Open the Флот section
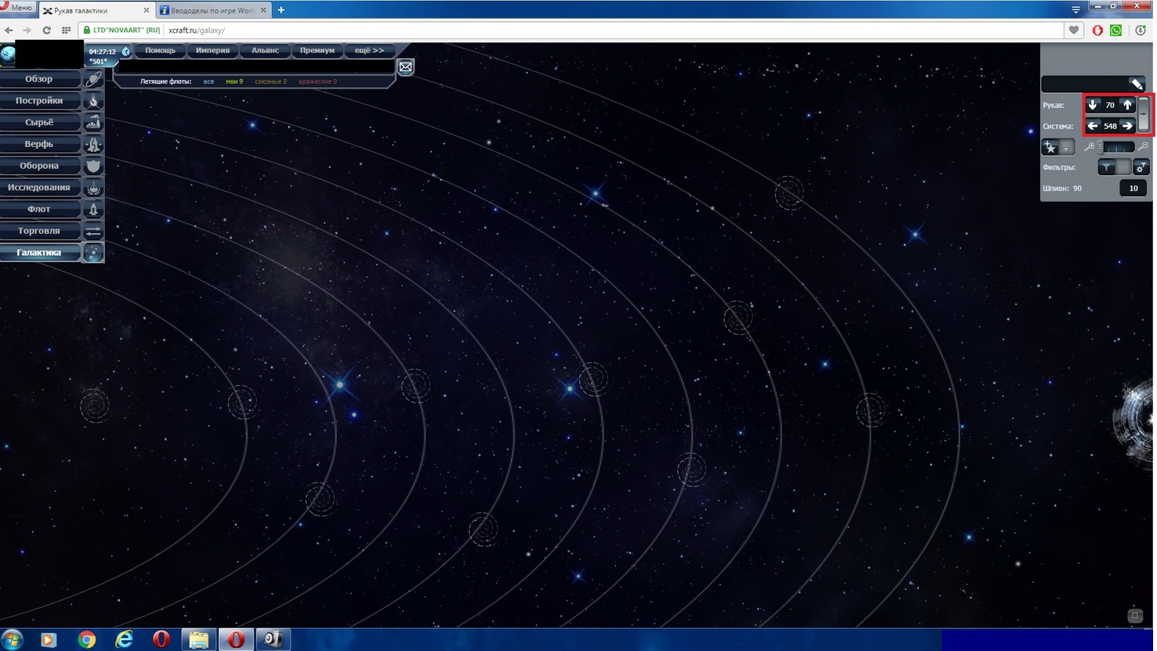Viewport: 1157px width, 651px height. pos(39,209)
